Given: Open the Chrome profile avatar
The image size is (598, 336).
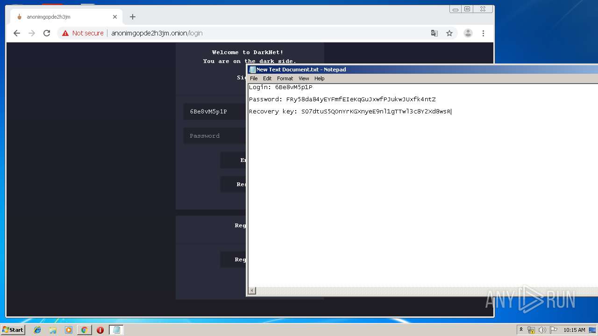Looking at the screenshot, I should (x=468, y=33).
